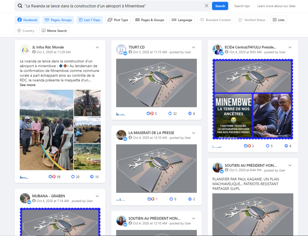Click the trend sparkline on 7SUR7.CD post

(121, 114)
